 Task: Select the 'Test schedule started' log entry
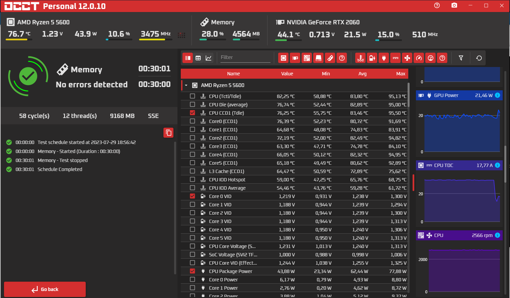tap(87, 142)
